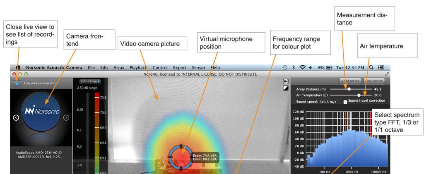This screenshot has width=424, height=174.
Task: Click the Time Machine menu bar icon
Action: click(x=285, y=68)
